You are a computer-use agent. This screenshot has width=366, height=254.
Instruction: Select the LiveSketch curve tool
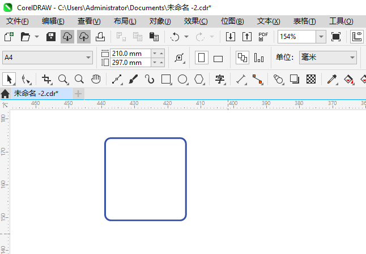pos(150,79)
